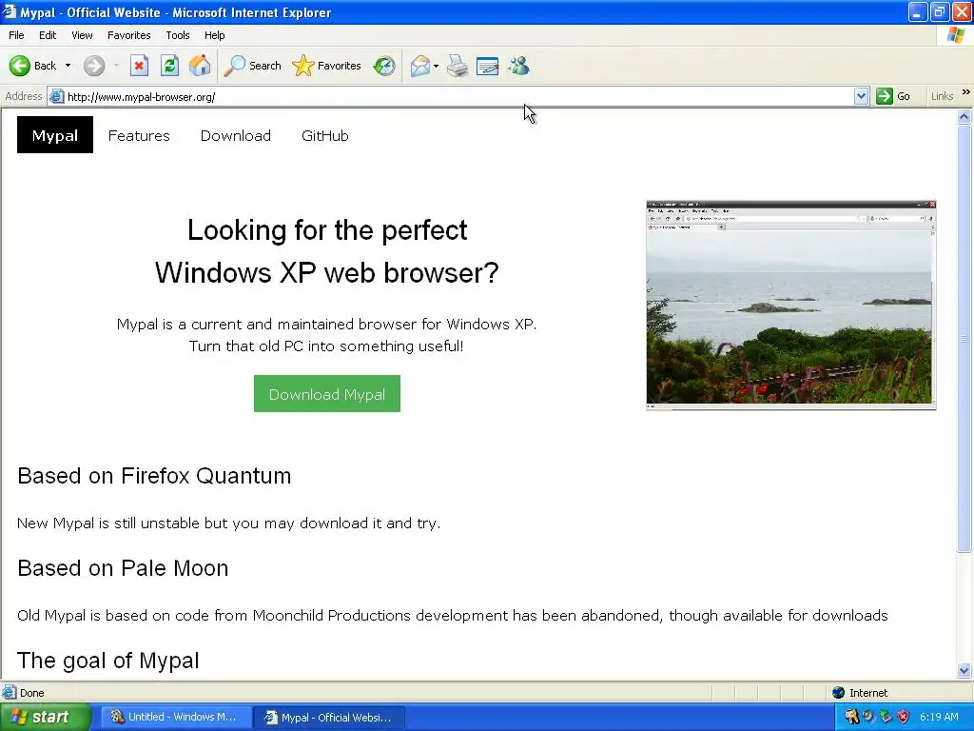Open History clock icon
Image resolution: width=974 pixels, height=731 pixels.
(384, 66)
